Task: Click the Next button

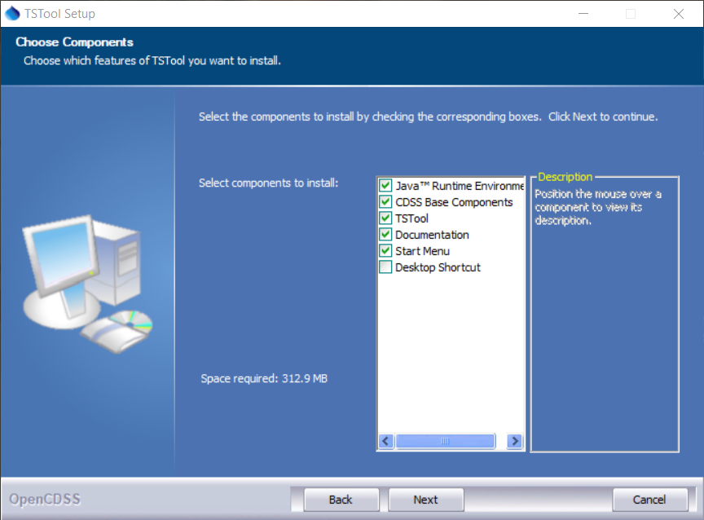Action: point(425,500)
